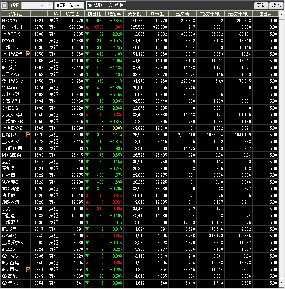
Task: Click the green down arrow in O中小型 row
Action: [x=87, y=94]
